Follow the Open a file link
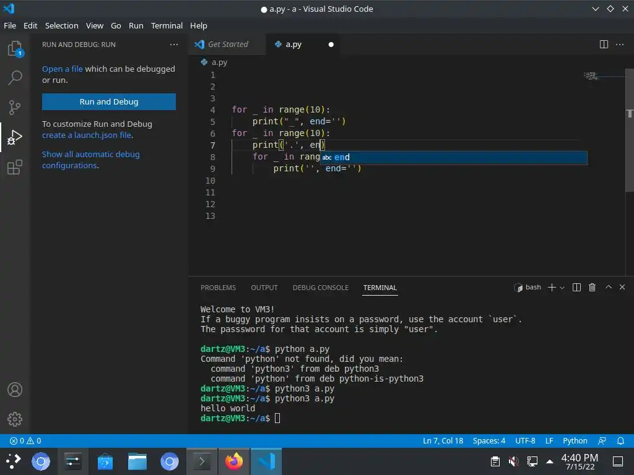634x475 pixels. [63, 69]
